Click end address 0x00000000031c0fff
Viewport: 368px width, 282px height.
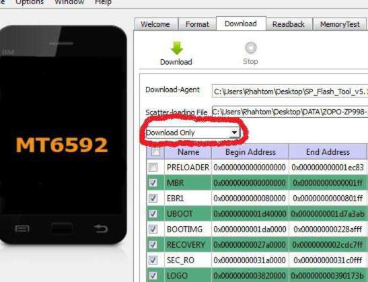(x=328, y=260)
